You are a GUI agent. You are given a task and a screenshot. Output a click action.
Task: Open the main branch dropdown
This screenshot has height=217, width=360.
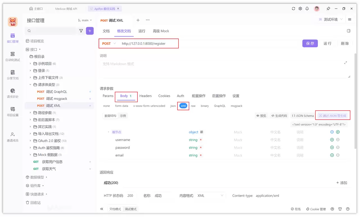[x=85, y=21]
